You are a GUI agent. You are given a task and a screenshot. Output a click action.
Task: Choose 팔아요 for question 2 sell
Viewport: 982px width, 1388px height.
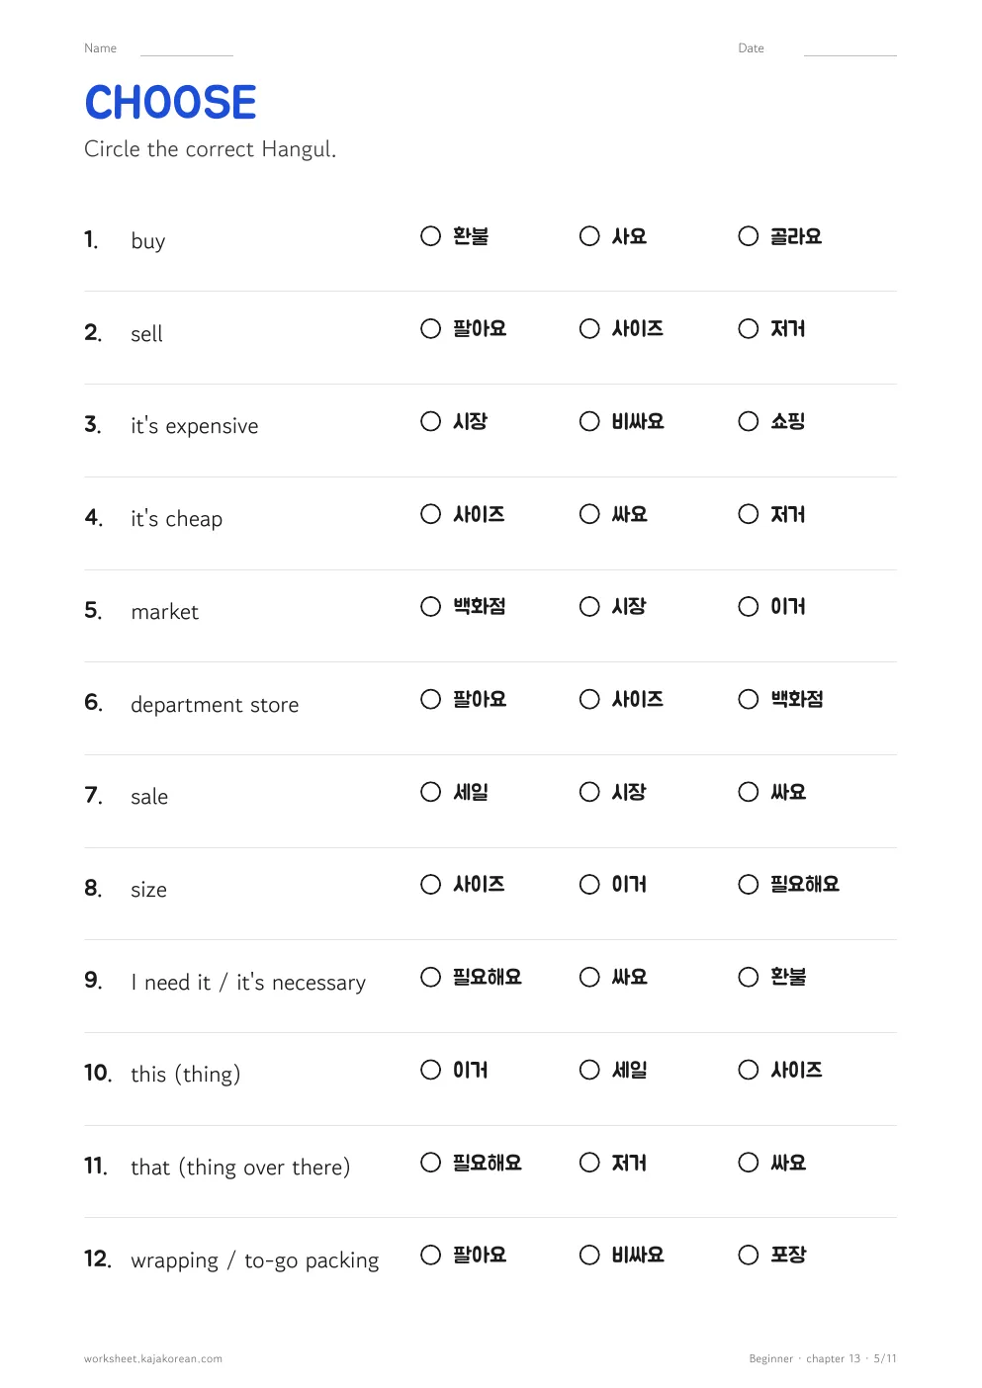tap(430, 328)
